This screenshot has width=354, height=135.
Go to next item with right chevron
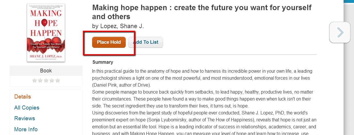[340, 32]
